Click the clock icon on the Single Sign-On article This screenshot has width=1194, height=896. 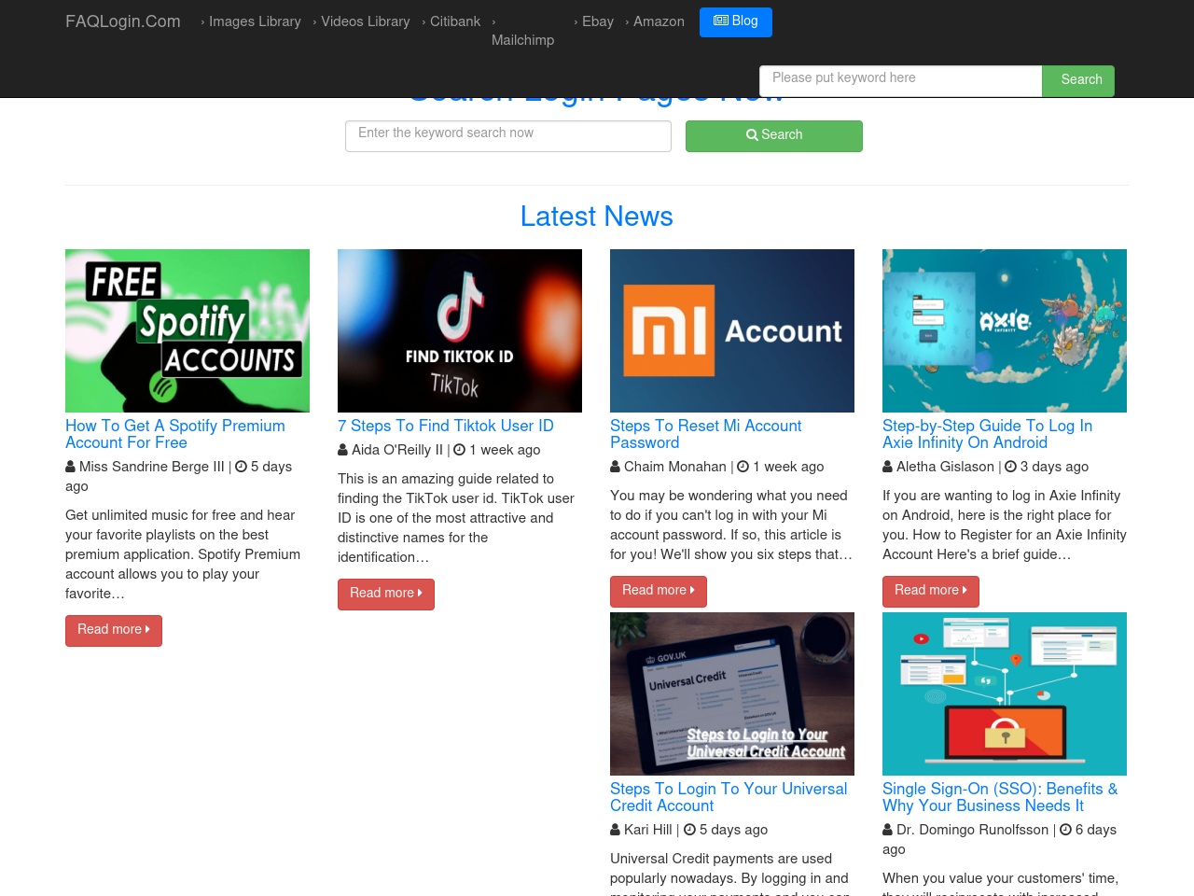coord(1065,830)
